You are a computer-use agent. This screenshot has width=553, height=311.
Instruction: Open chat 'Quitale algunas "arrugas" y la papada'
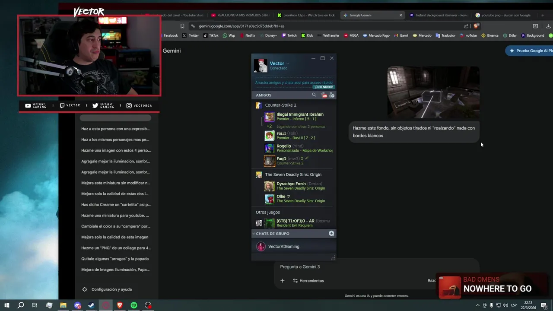click(x=115, y=259)
